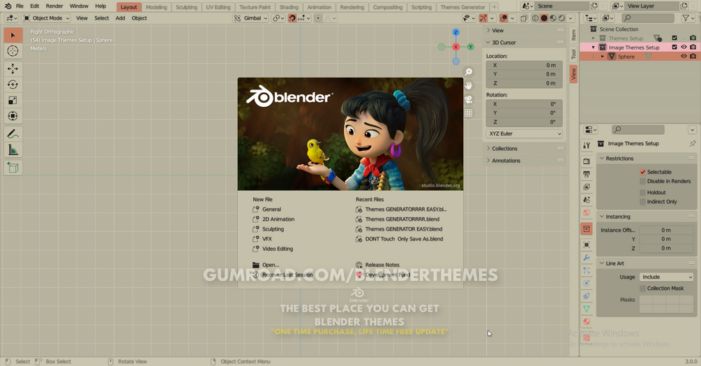Image resolution: width=701 pixels, height=366 pixels.
Task: Expand the Sphere tree item
Action: click(602, 57)
